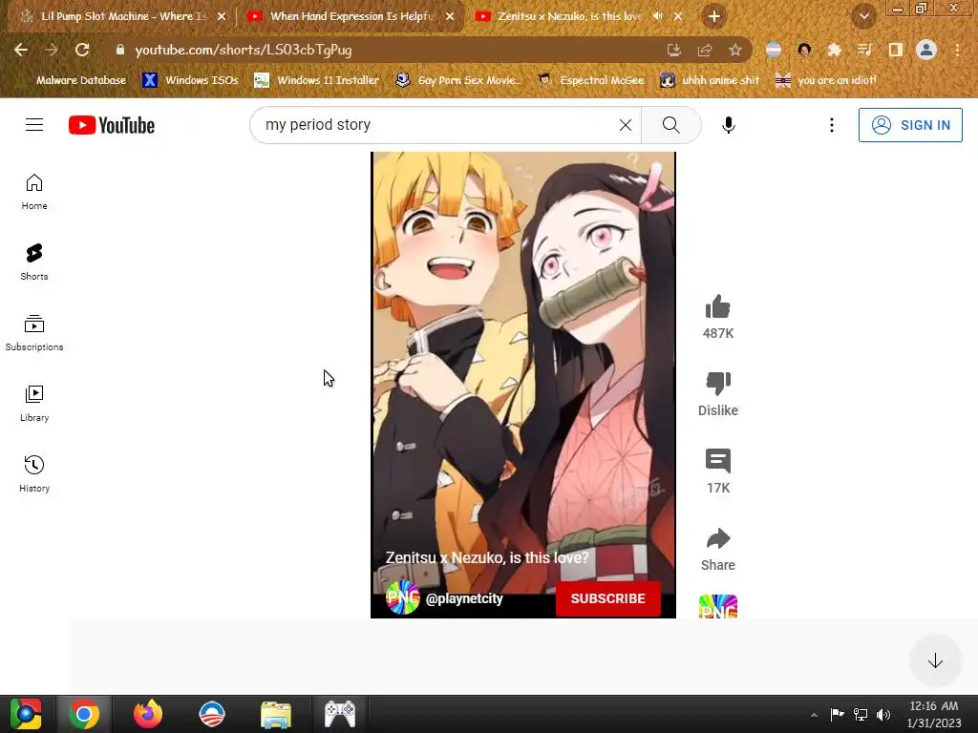
Task: Dislike the short with the thumbs-down
Action: [718, 384]
